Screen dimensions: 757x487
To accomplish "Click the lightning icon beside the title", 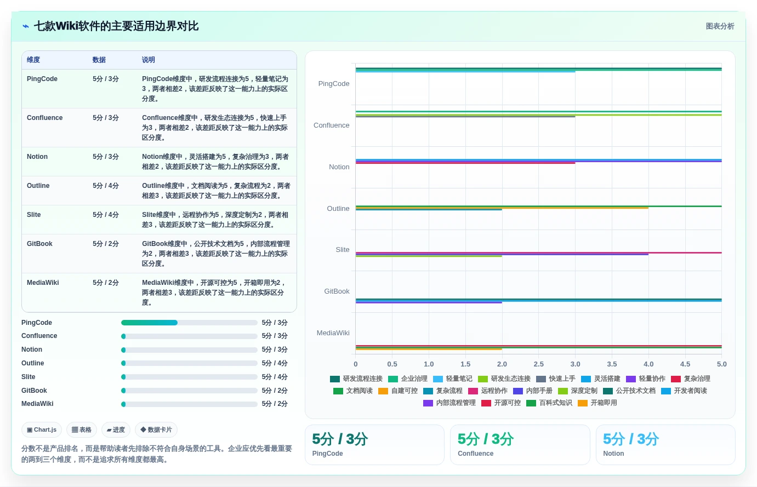I will [x=25, y=26].
